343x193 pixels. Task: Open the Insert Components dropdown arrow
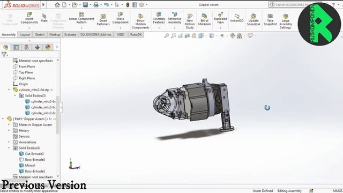pyautogui.click(x=29, y=28)
